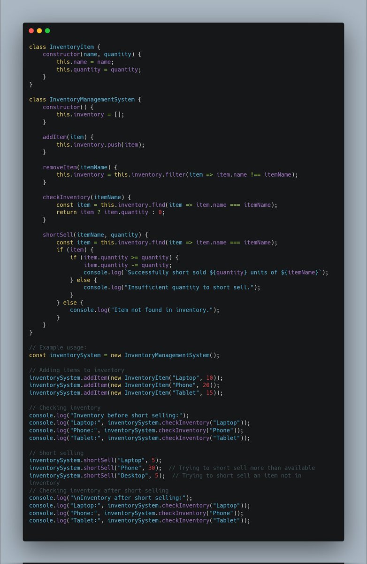Click the "Item not found in inventory." line
Viewport: 367px width, 564px height.
[145, 310]
